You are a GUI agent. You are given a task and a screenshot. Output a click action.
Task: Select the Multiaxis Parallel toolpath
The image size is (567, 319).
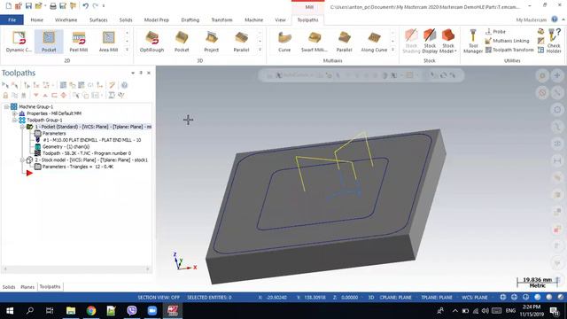345,42
